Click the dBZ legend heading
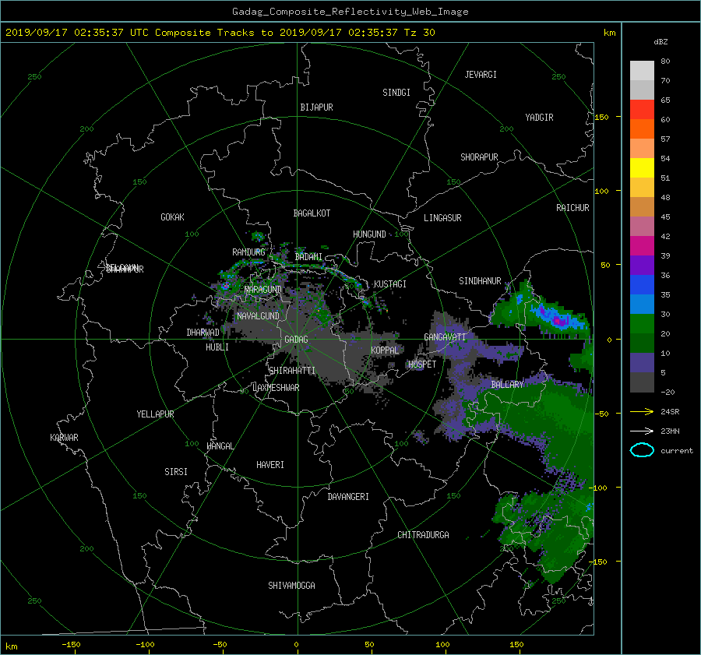Viewport: 701px width, 655px height. tap(660, 42)
